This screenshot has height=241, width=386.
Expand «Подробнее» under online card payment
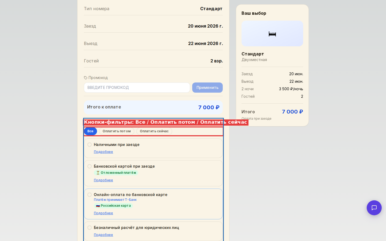[103, 213]
